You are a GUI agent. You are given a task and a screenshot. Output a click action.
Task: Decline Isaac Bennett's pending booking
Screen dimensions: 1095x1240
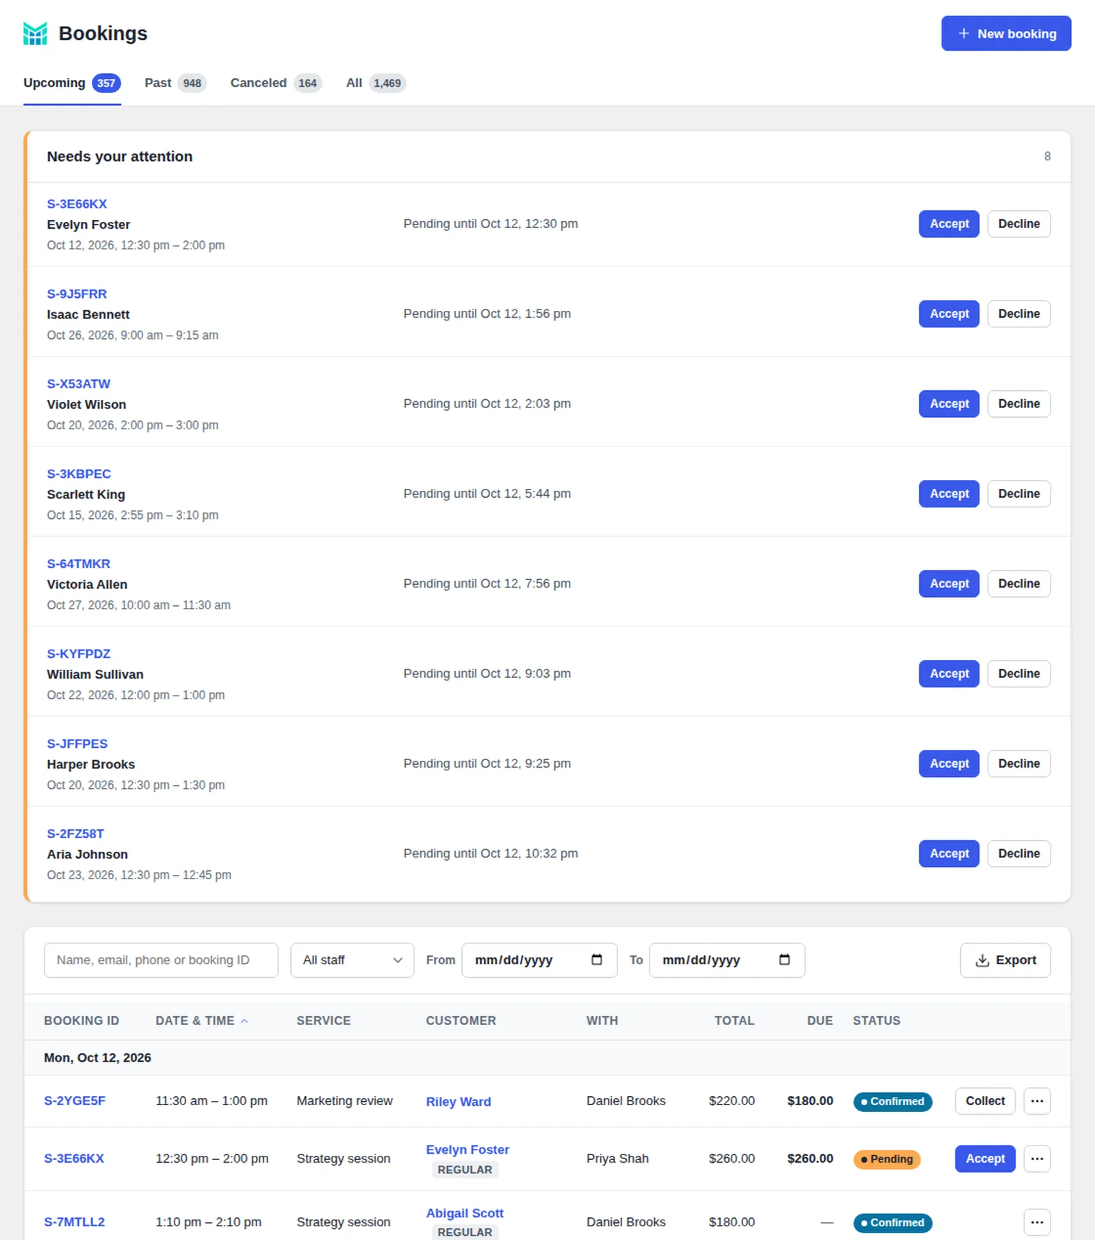pos(1018,313)
